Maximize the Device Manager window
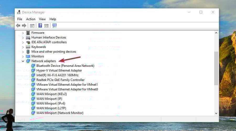Viewport: 236px width, 131px height. [201, 12]
